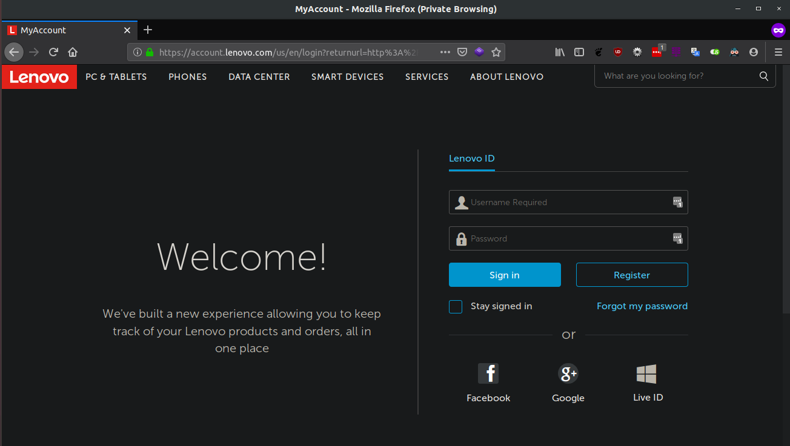The width and height of the screenshot is (790, 446).
Task: Reload the current page
Action: tap(53, 52)
